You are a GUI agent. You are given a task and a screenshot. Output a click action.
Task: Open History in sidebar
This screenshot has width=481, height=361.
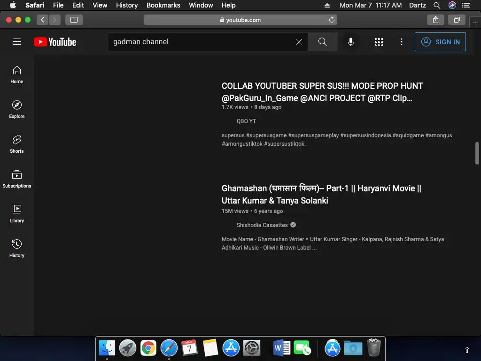pyautogui.click(x=17, y=248)
